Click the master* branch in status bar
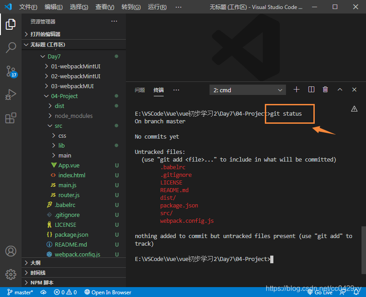This screenshot has width=366, height=297. click(x=20, y=292)
